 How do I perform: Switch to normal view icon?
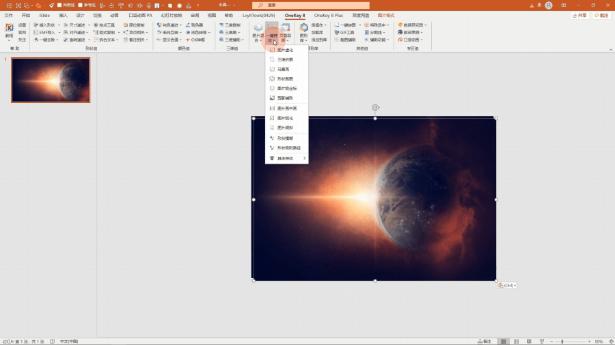(x=503, y=342)
